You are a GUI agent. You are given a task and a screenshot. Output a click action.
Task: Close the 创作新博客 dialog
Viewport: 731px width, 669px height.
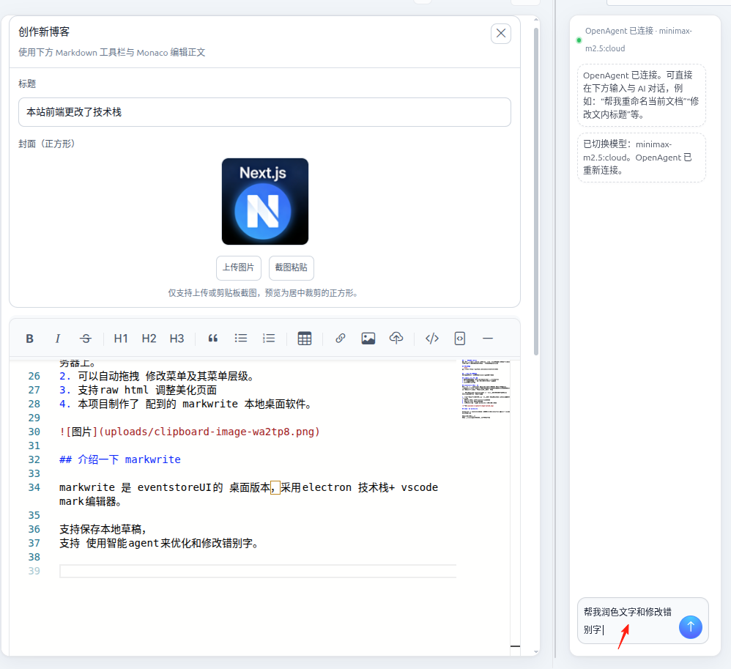tap(501, 34)
